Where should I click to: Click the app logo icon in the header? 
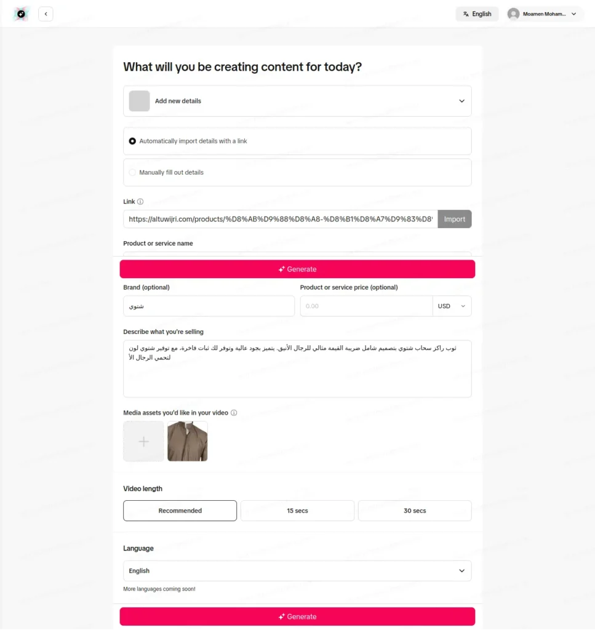click(21, 14)
